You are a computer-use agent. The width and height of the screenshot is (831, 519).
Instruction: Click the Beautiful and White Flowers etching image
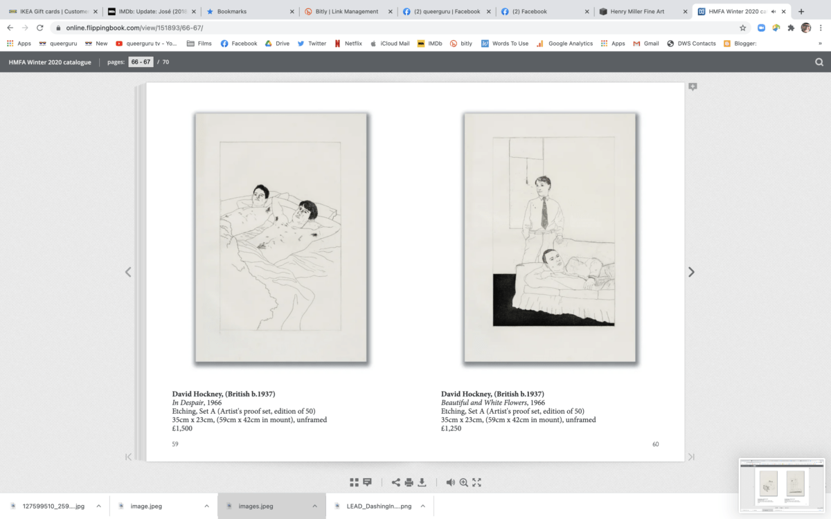[x=550, y=237]
